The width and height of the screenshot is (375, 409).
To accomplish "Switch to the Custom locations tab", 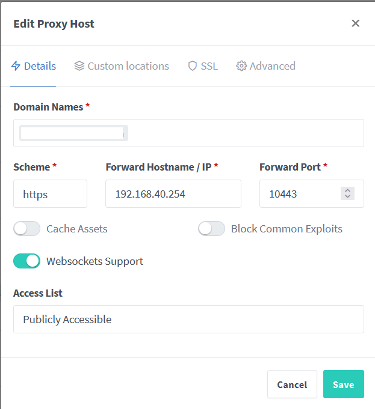I will click(x=128, y=66).
